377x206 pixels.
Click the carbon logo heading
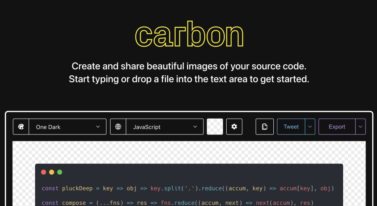click(x=189, y=34)
